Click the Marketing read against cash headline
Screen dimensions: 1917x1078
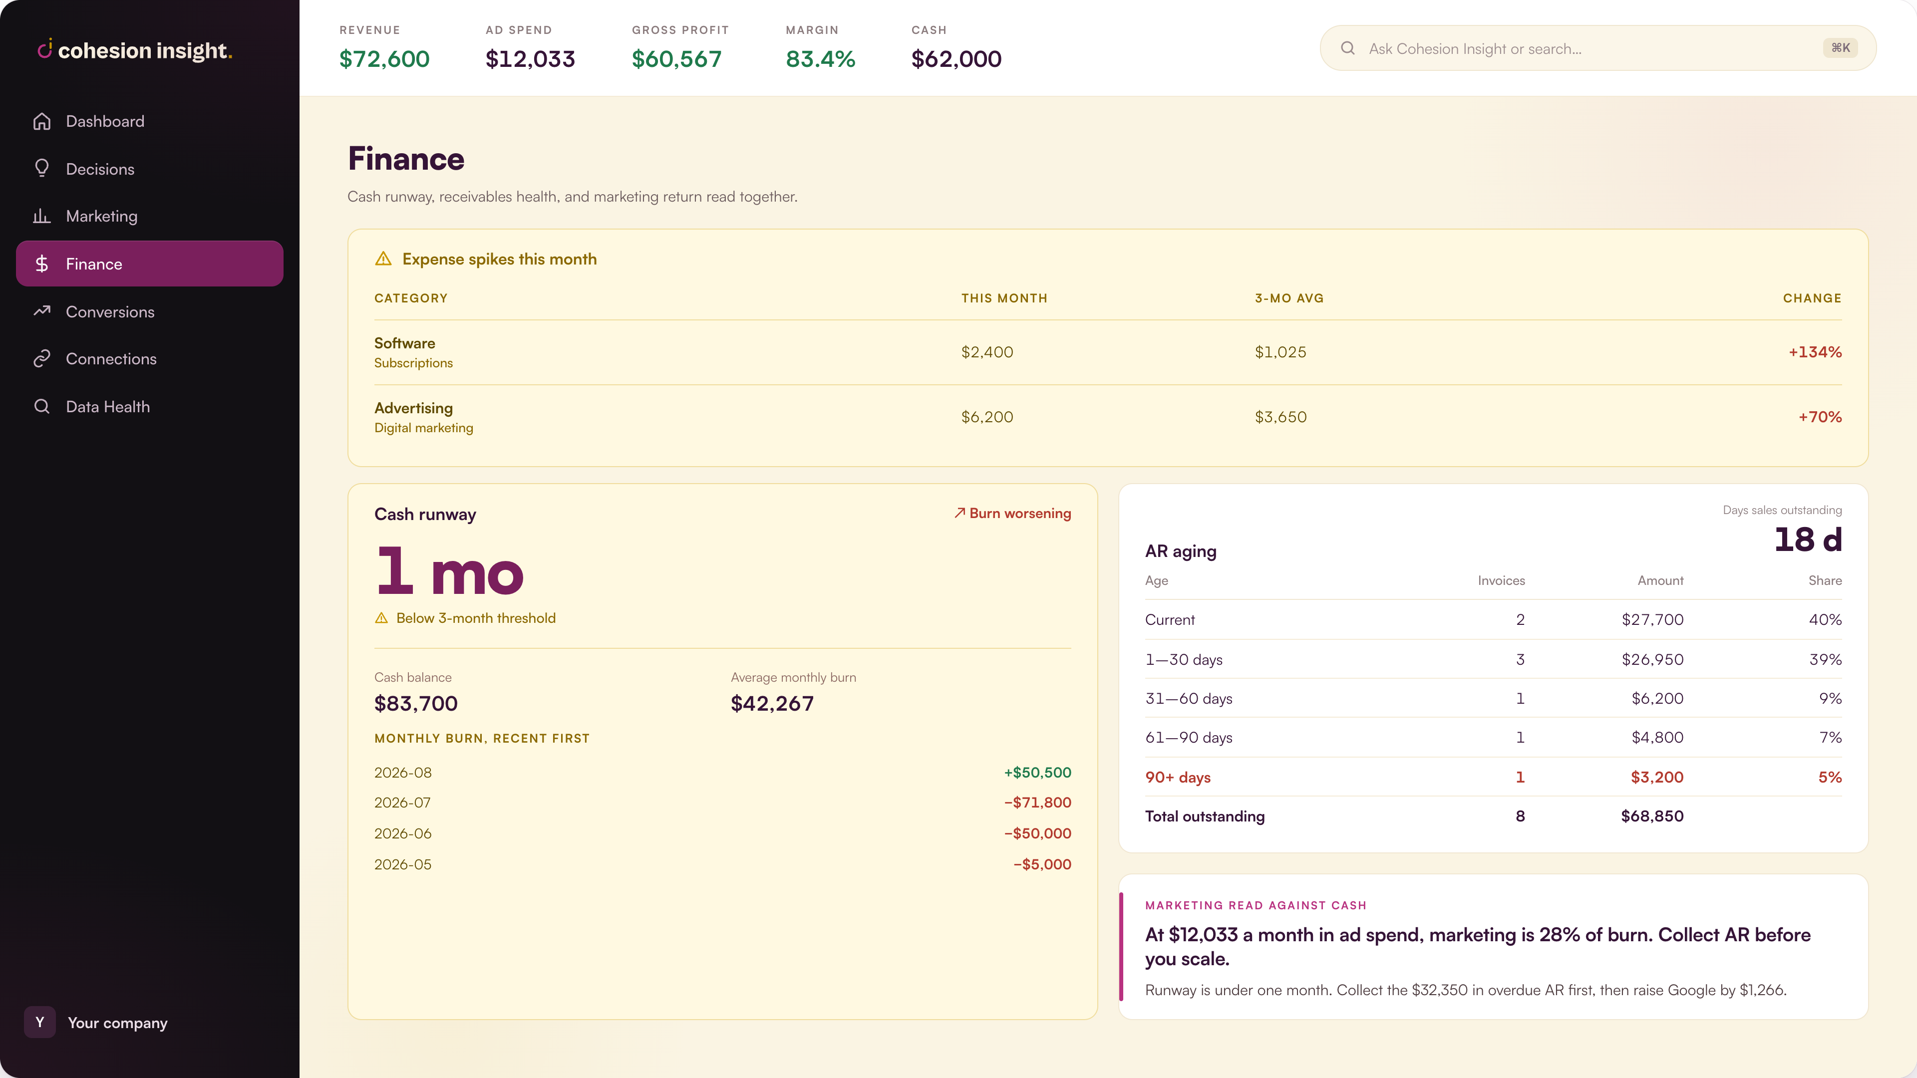click(x=1477, y=946)
